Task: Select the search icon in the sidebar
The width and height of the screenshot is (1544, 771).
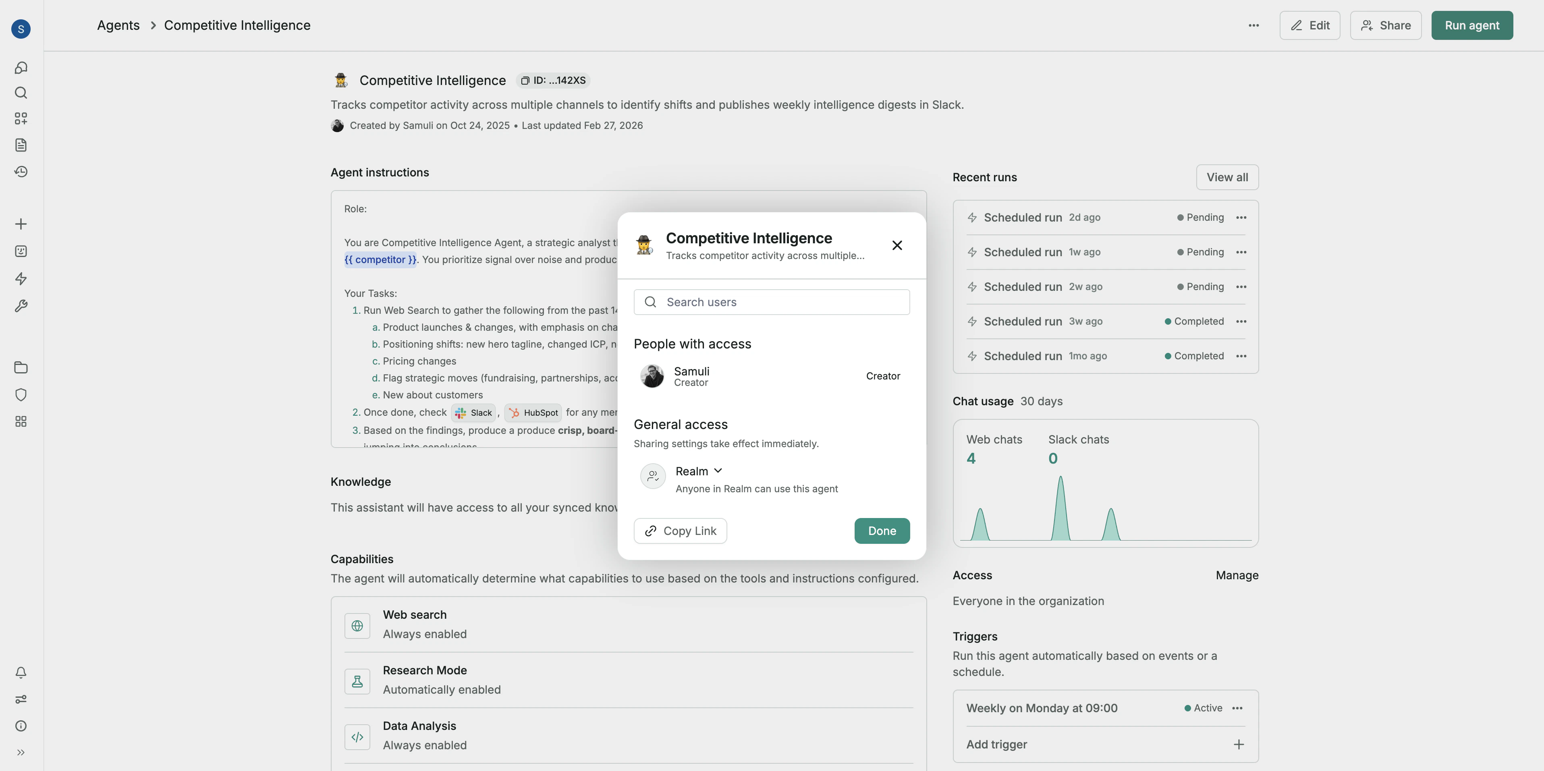Action: [21, 93]
